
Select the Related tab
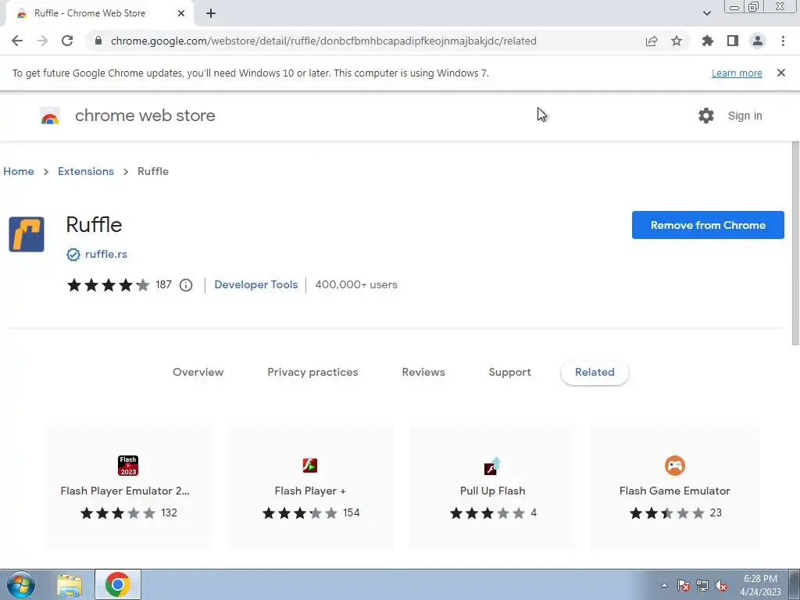pos(595,372)
